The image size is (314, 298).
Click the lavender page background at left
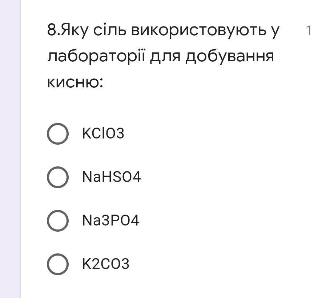tap(10, 149)
